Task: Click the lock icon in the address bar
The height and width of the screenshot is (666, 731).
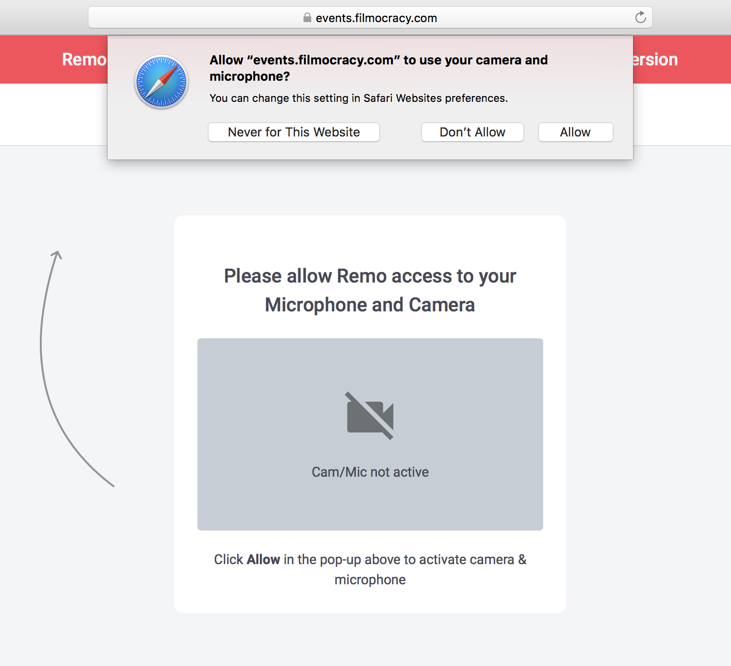Action: [x=307, y=18]
